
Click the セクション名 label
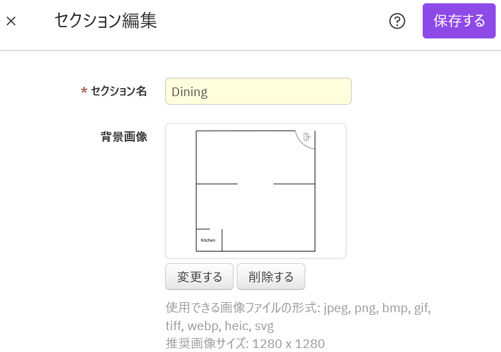tap(119, 91)
